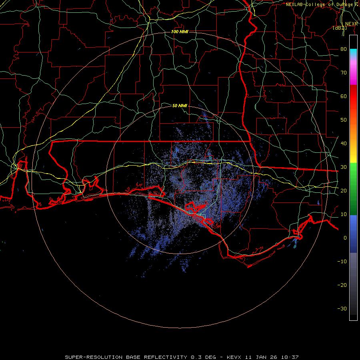Click the "100 NMI" range ring label
The image size is (360, 360).
click(x=180, y=32)
